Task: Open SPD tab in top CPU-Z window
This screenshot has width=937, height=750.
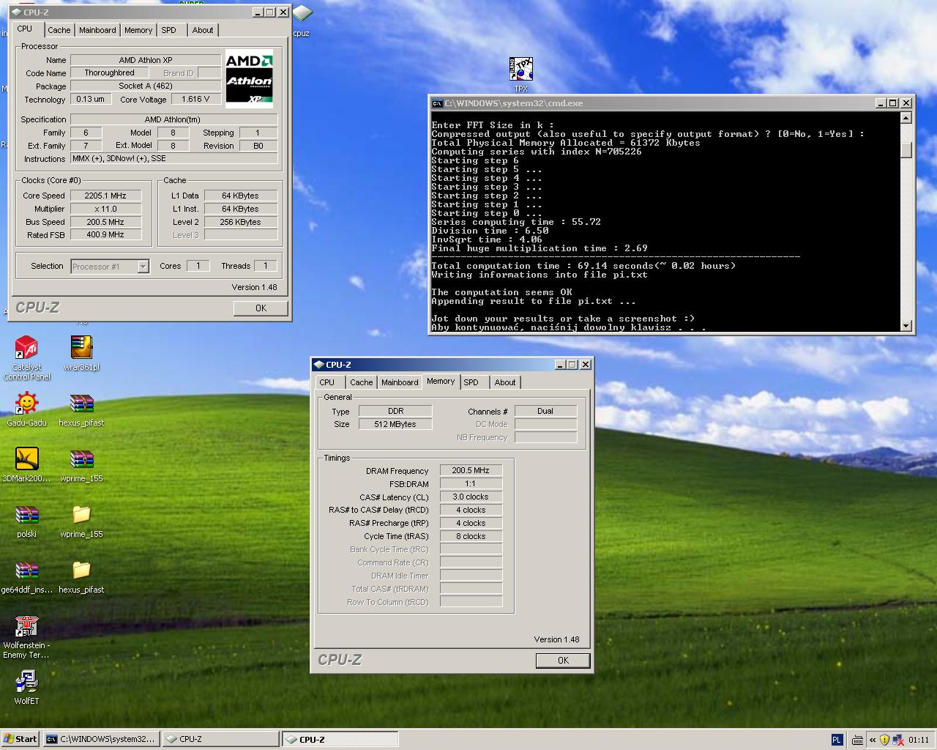Action: coord(169,30)
